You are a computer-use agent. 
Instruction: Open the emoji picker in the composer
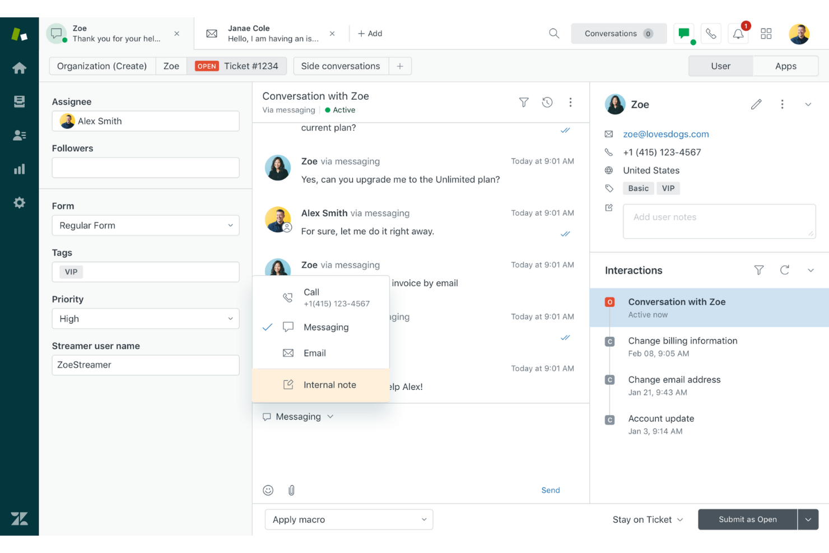268,490
